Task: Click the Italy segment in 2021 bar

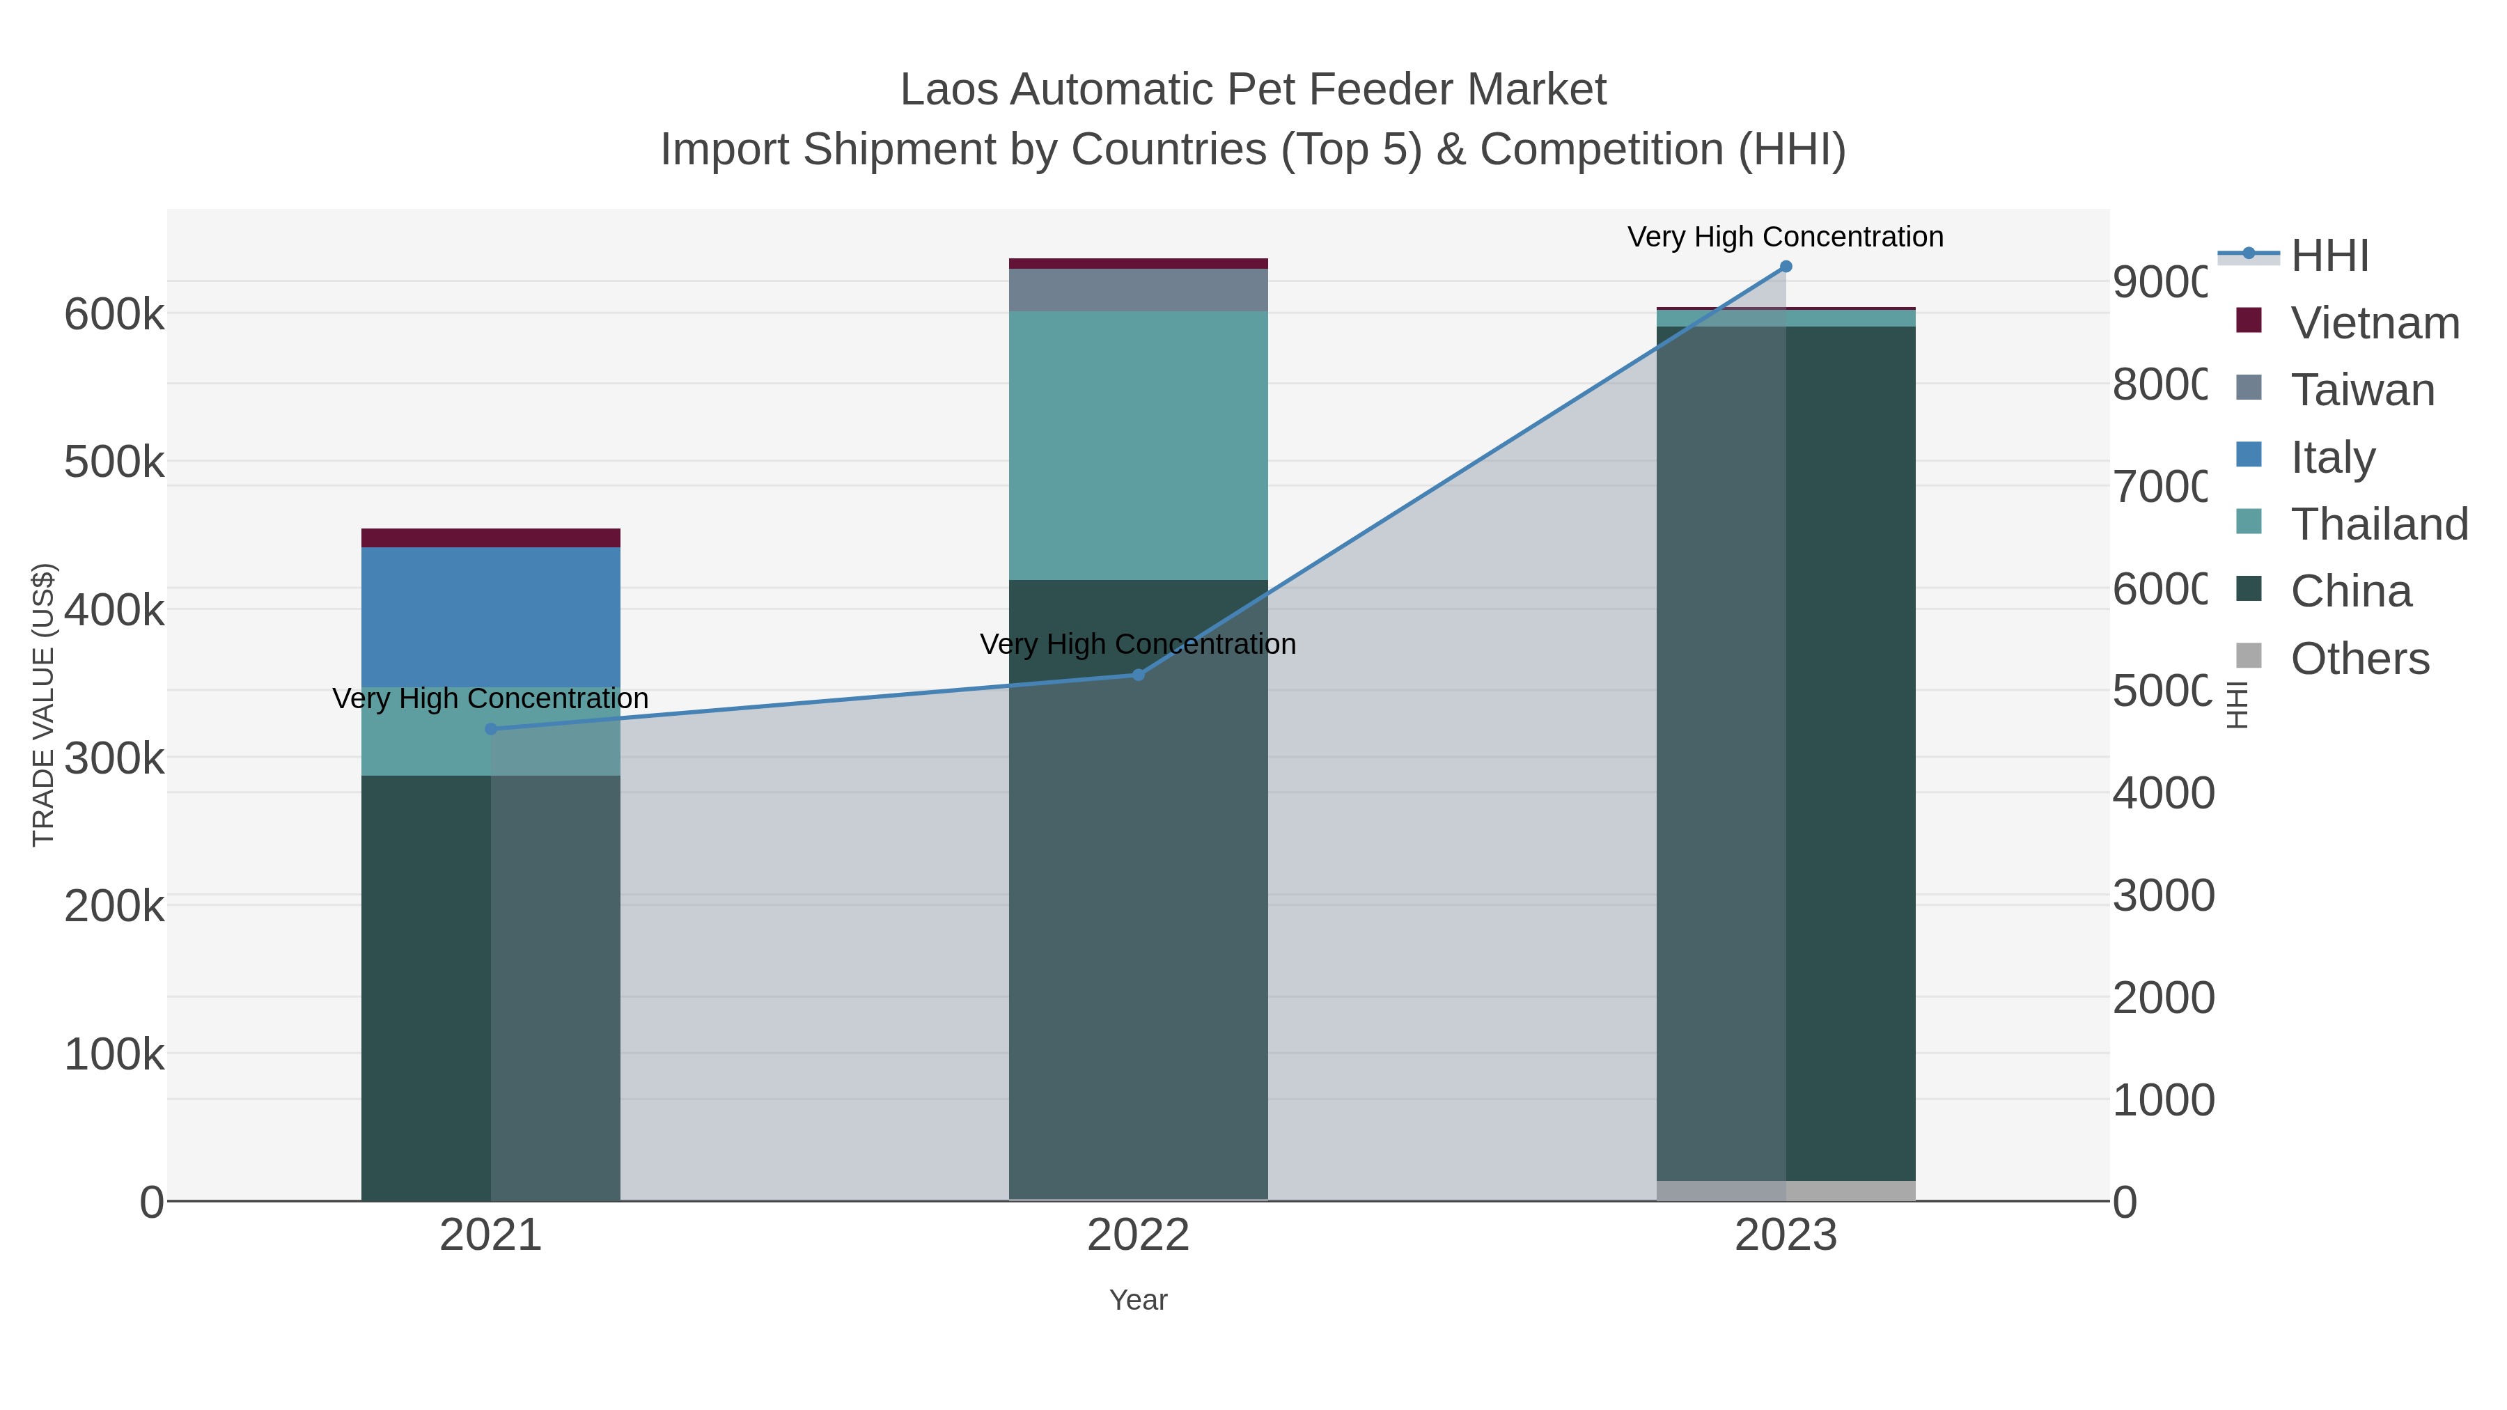Action: pos(490,617)
